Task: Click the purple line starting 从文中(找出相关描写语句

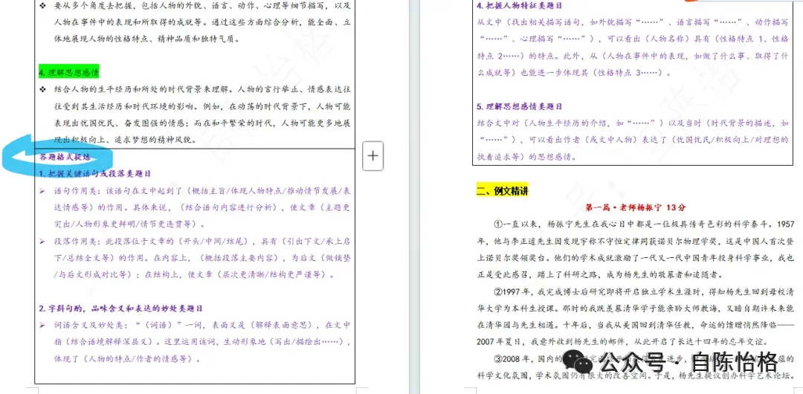Action: tap(633, 22)
